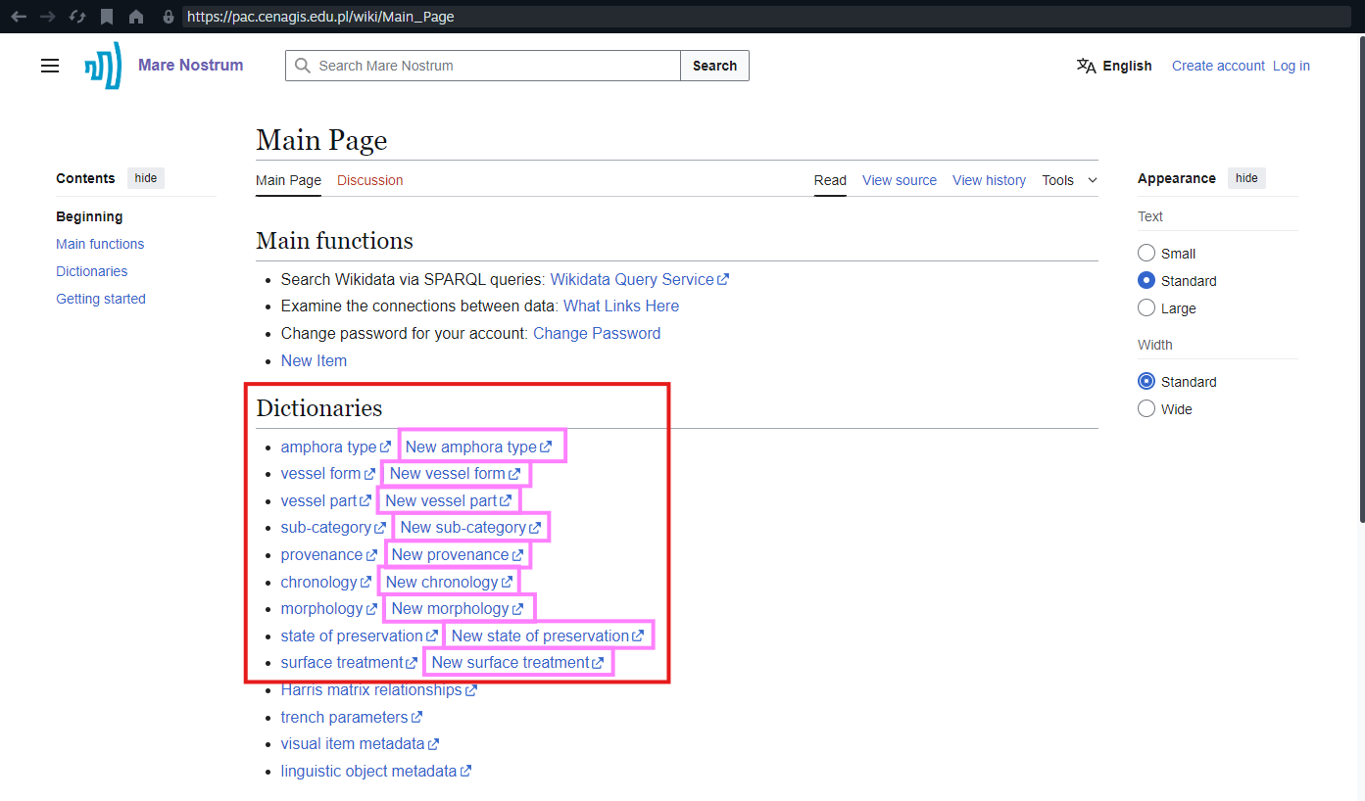Open the provenance dictionary
1365x801 pixels.
pos(328,554)
